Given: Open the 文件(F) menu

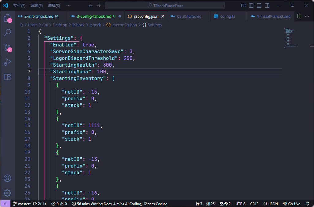Looking at the screenshot, I should coord(19,6).
